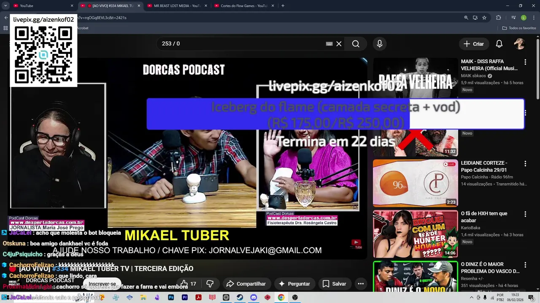Select the AO VIVO #334 MIKAEL TUBER tab
Viewport: 540px width, 303px height.
point(110,5)
